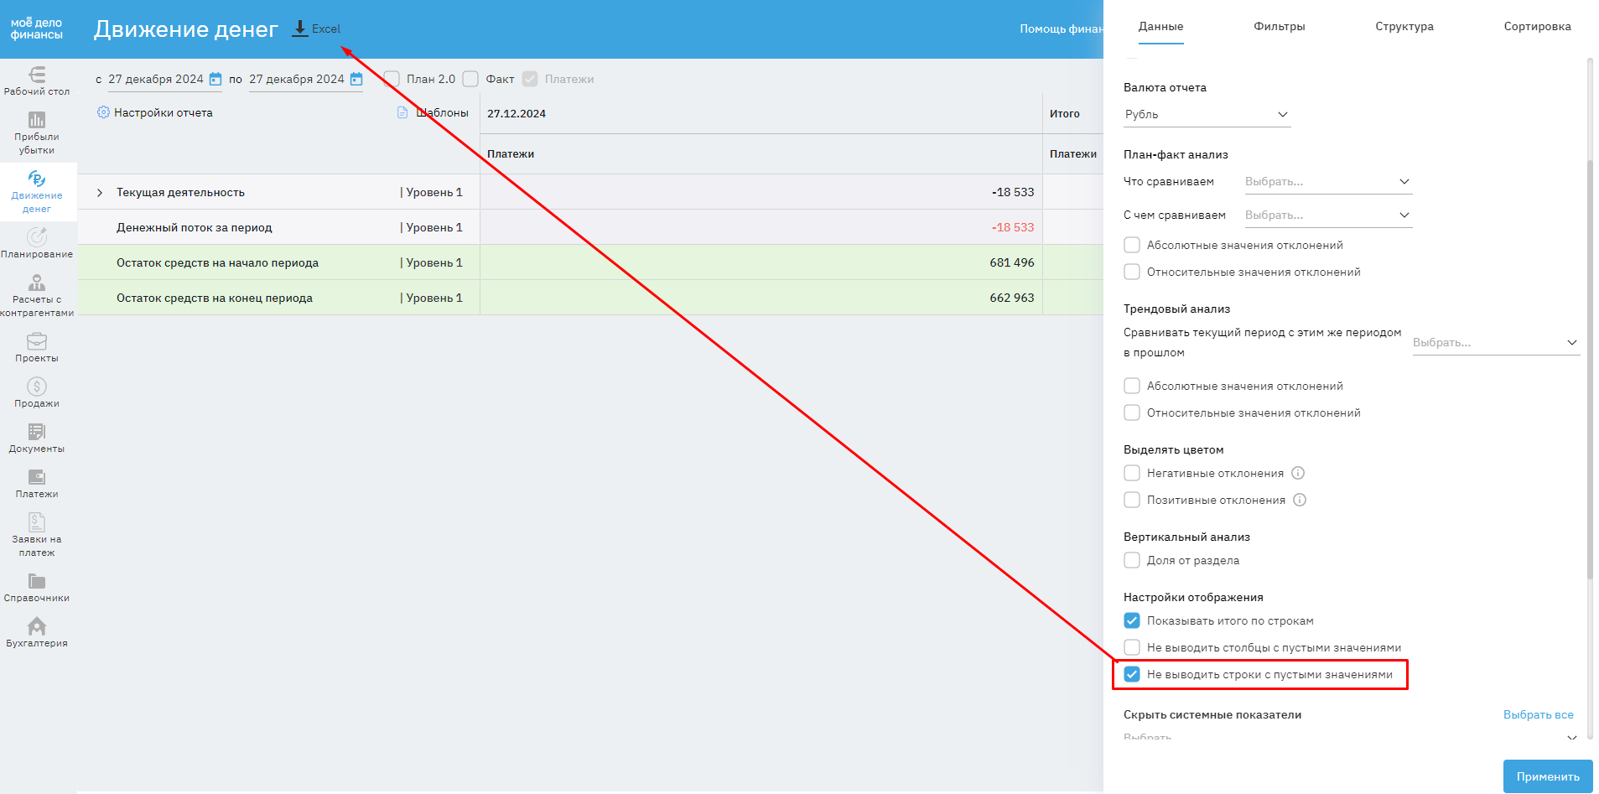
Task: Check Абсолютные значения отклонений under Трендовый анализ
Action: point(1132,386)
